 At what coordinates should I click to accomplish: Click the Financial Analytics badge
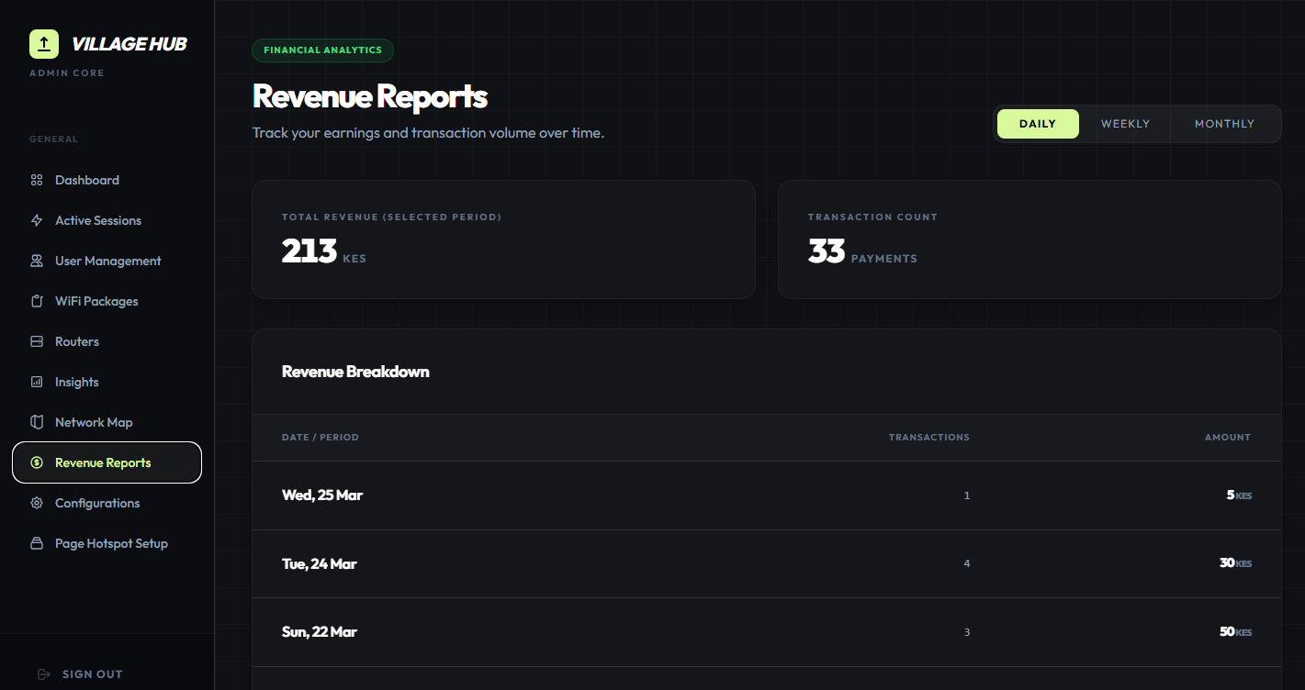(322, 50)
